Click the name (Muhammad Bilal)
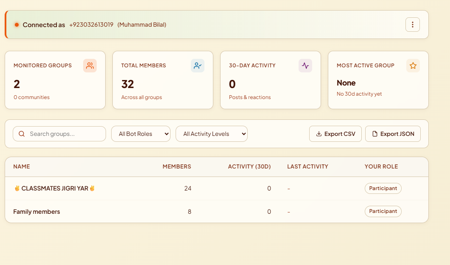 pyautogui.click(x=142, y=25)
